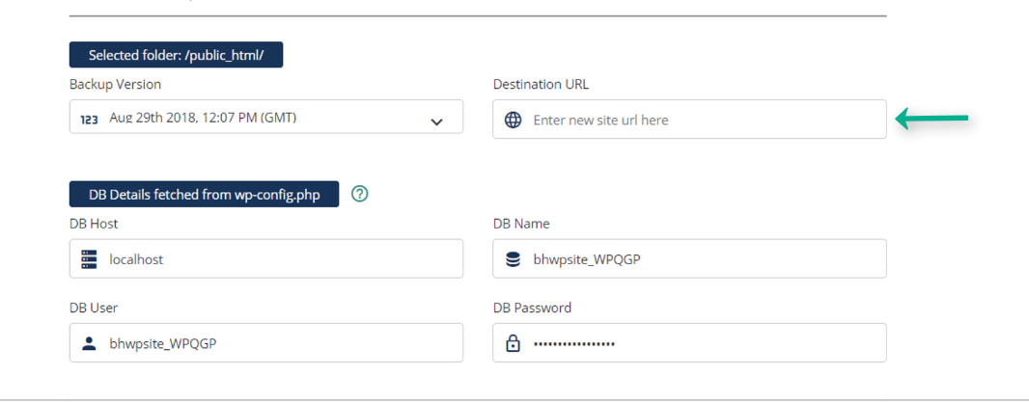Screen dimensions: 1029x403
Task: Click the globe icon in Destination URL
Action: pos(514,120)
